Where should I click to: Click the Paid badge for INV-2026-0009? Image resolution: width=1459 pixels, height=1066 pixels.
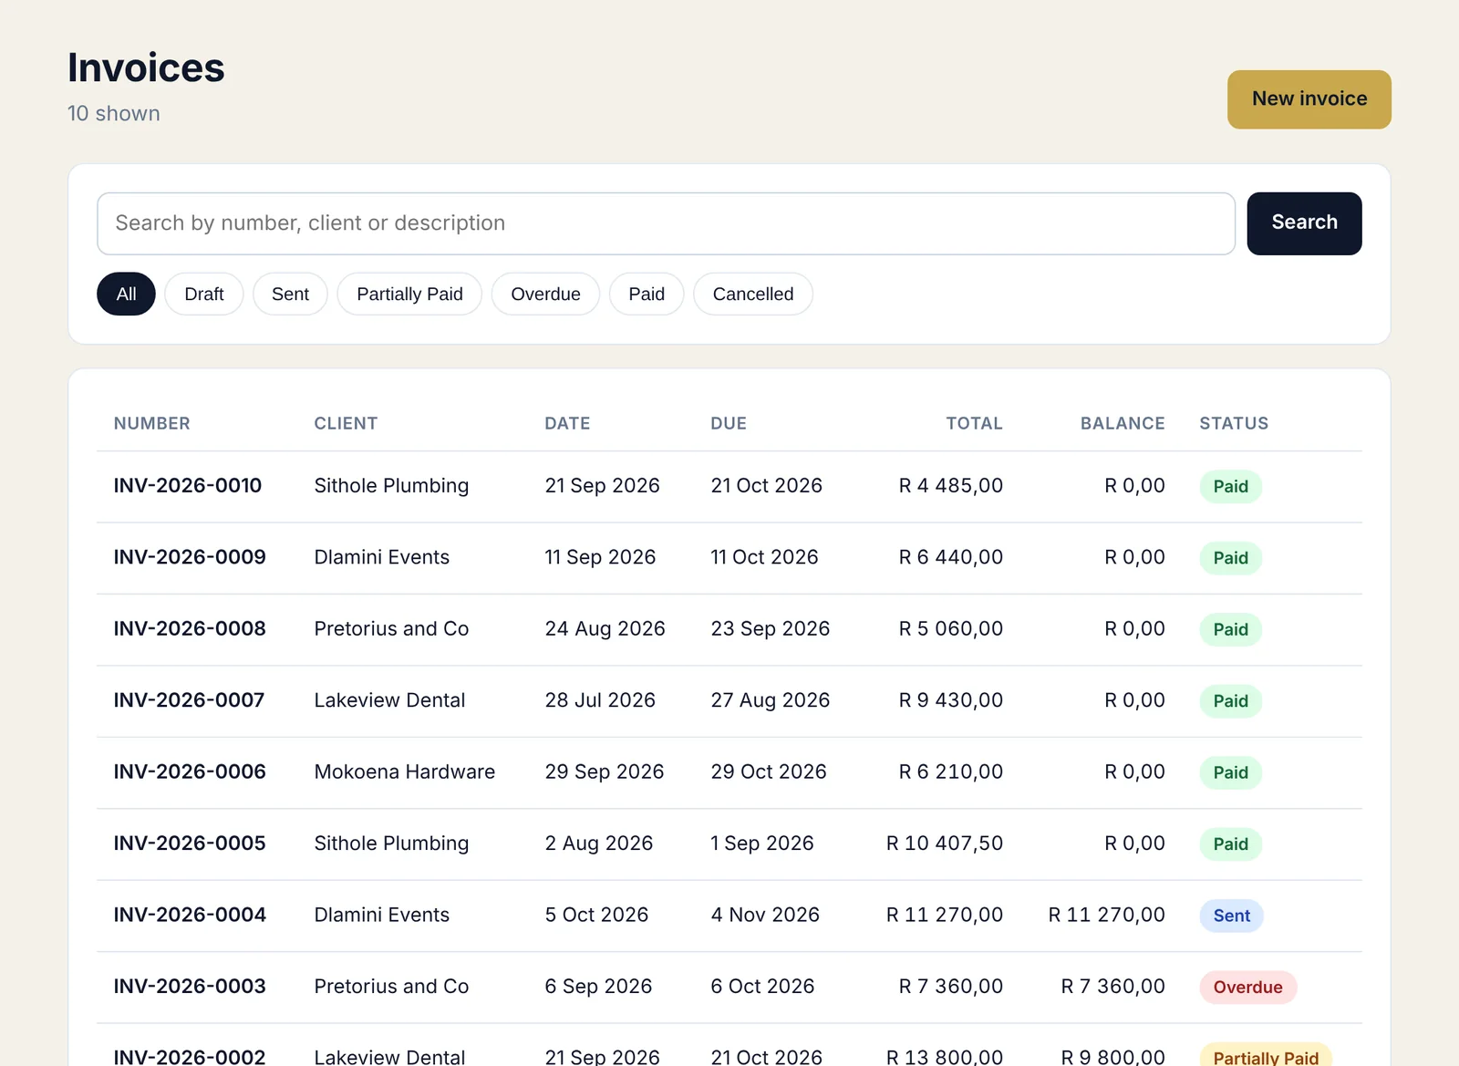(x=1230, y=558)
